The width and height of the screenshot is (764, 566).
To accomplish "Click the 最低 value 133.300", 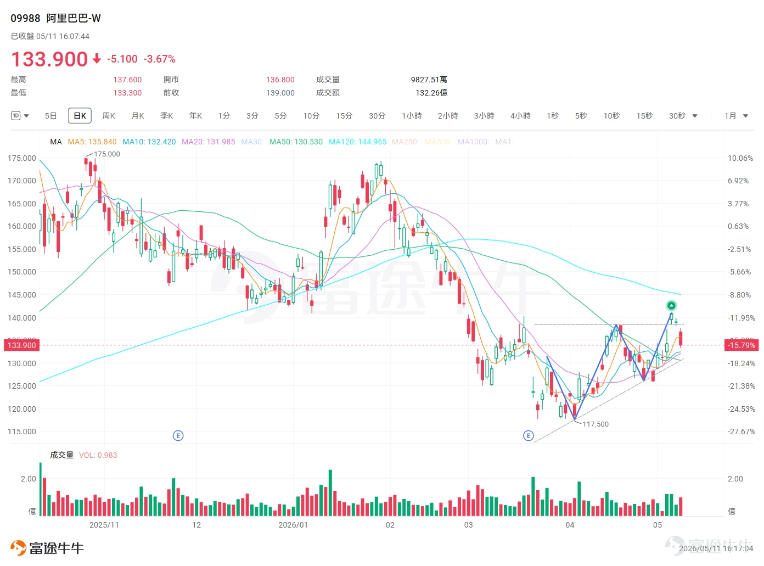I will (x=127, y=93).
